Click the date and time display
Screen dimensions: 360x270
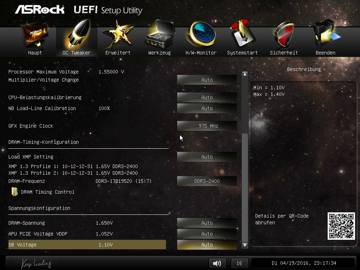304,263
